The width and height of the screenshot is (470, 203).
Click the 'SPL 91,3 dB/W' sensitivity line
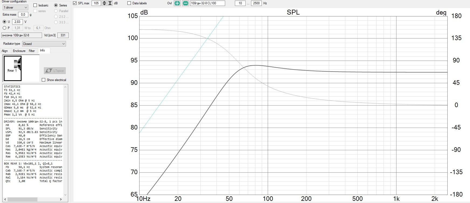click(32, 129)
